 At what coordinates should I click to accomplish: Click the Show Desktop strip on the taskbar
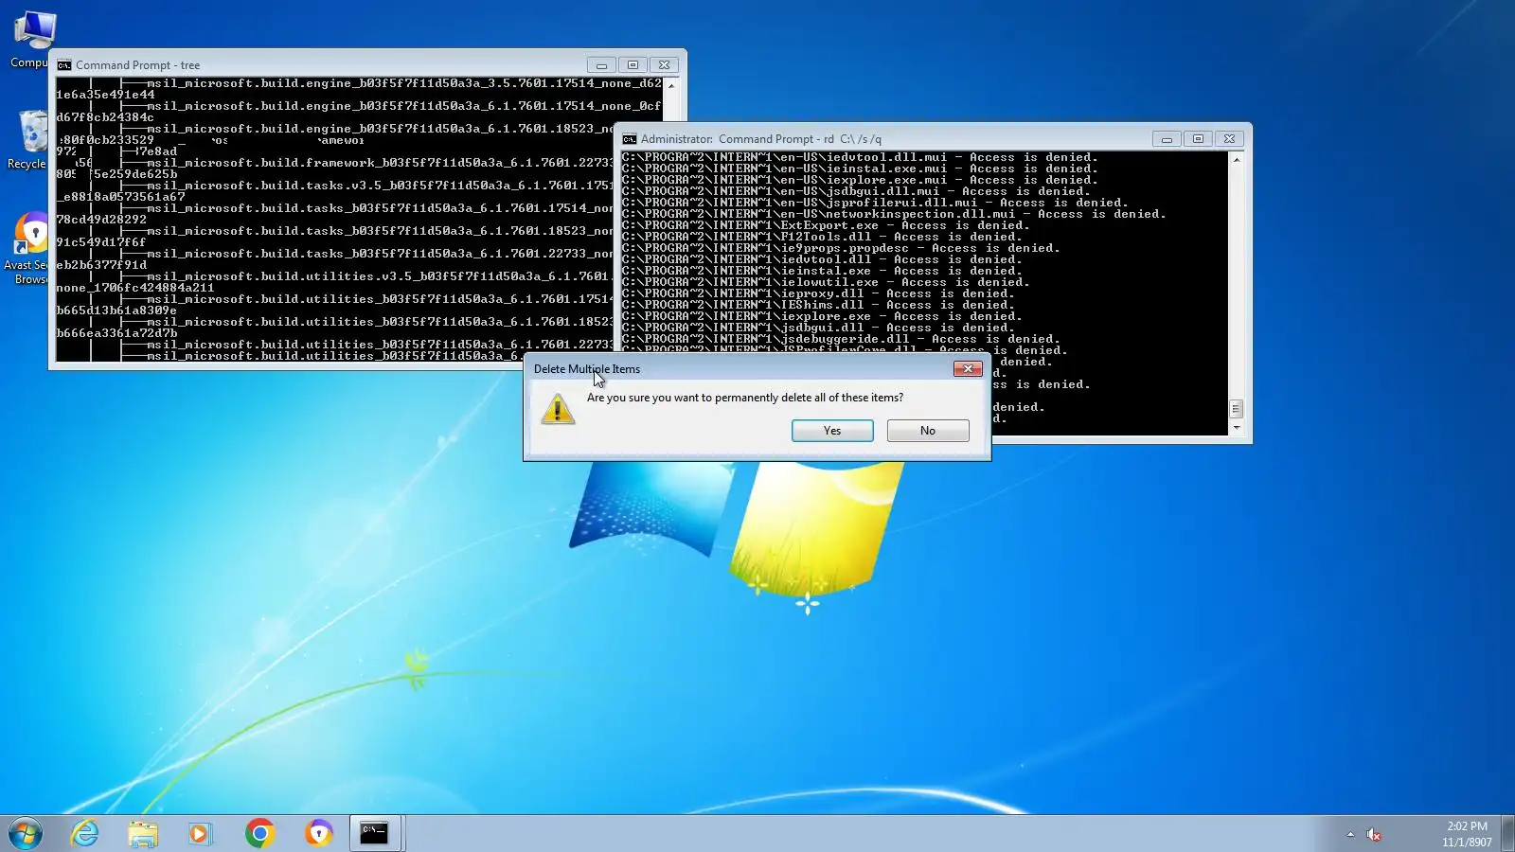(1507, 833)
